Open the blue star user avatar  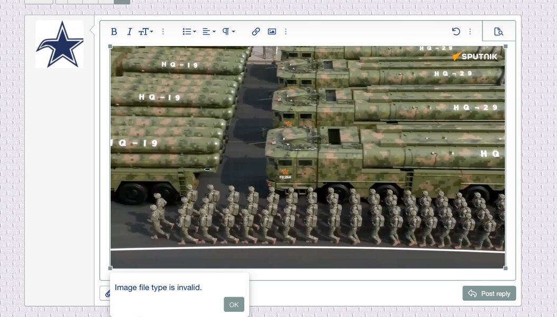pyautogui.click(x=59, y=44)
